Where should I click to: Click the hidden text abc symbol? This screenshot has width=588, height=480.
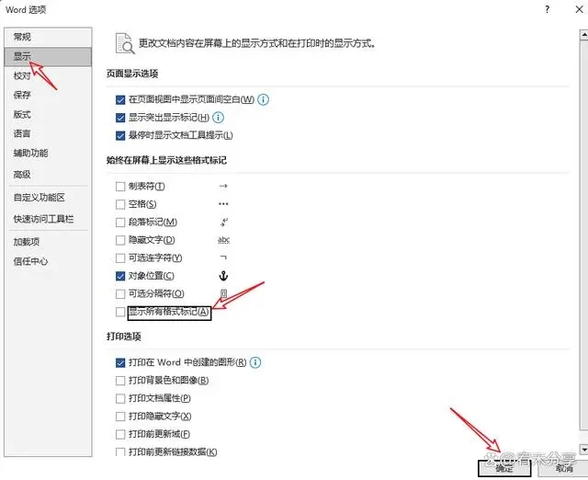tap(224, 240)
